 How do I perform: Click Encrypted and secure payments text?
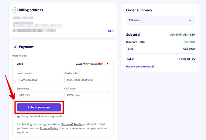(x=42, y=116)
